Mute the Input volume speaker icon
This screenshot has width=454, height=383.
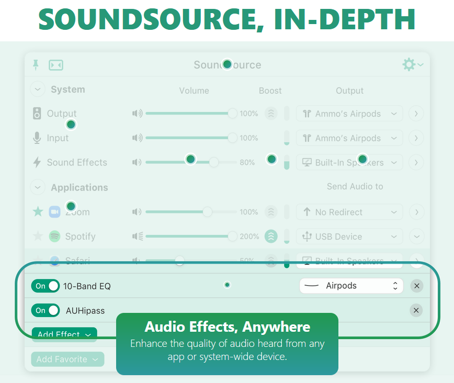click(137, 138)
